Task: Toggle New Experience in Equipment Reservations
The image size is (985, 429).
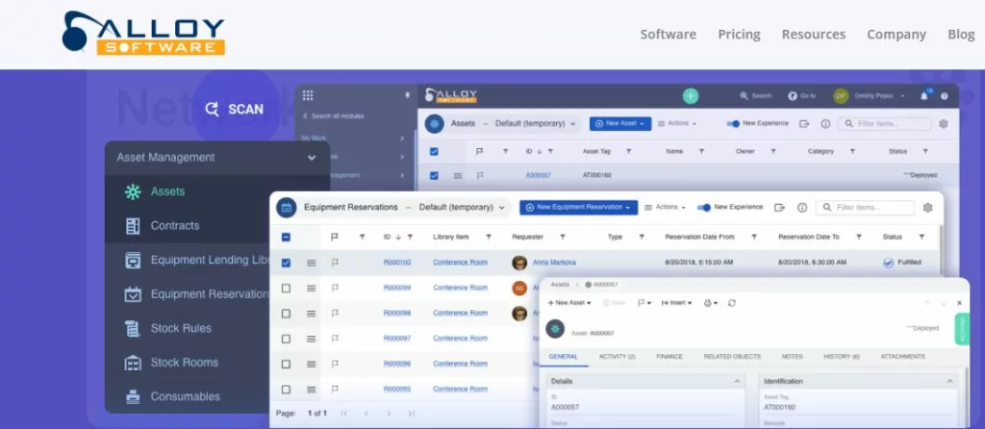Action: (x=703, y=207)
